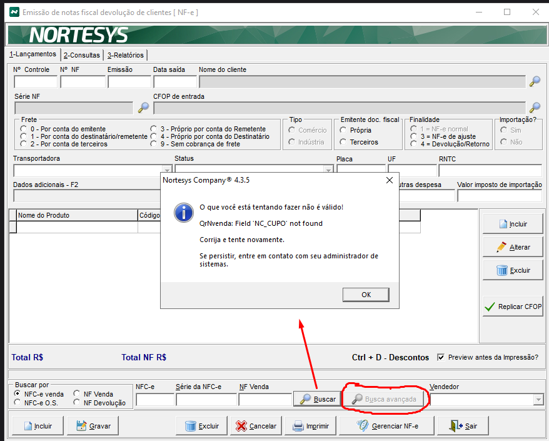
Task: Click magnifier icon next to Série NF
Action: coord(143,108)
